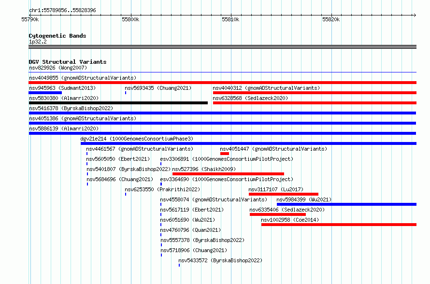Click the DGV Structural Variants track title

click(68, 62)
